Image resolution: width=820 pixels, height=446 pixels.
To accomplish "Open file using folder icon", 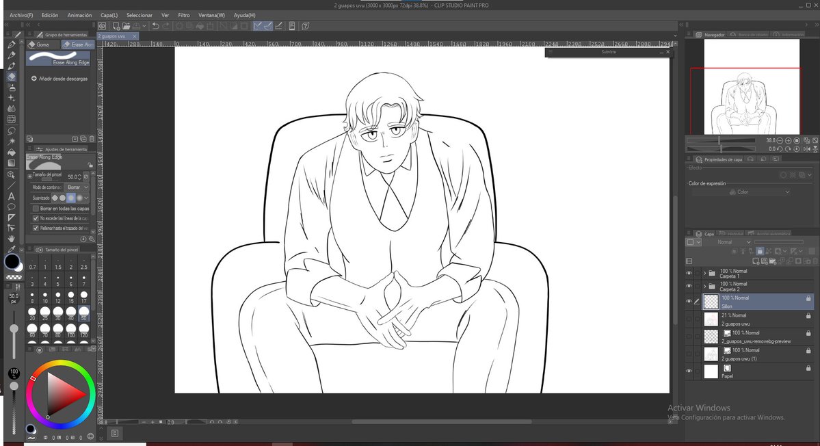I will pos(126,25).
